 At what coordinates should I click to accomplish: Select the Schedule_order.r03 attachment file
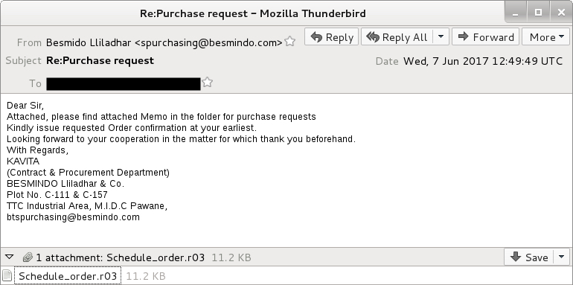coord(68,276)
